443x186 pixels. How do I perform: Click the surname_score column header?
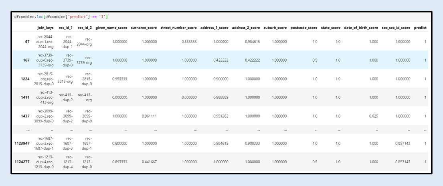coord(144,28)
